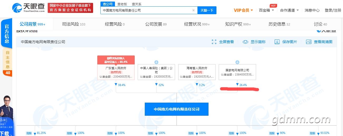This screenshot has width=343, height=136.
Task: Click the 天眼一下 search button
Action: [x=207, y=11]
